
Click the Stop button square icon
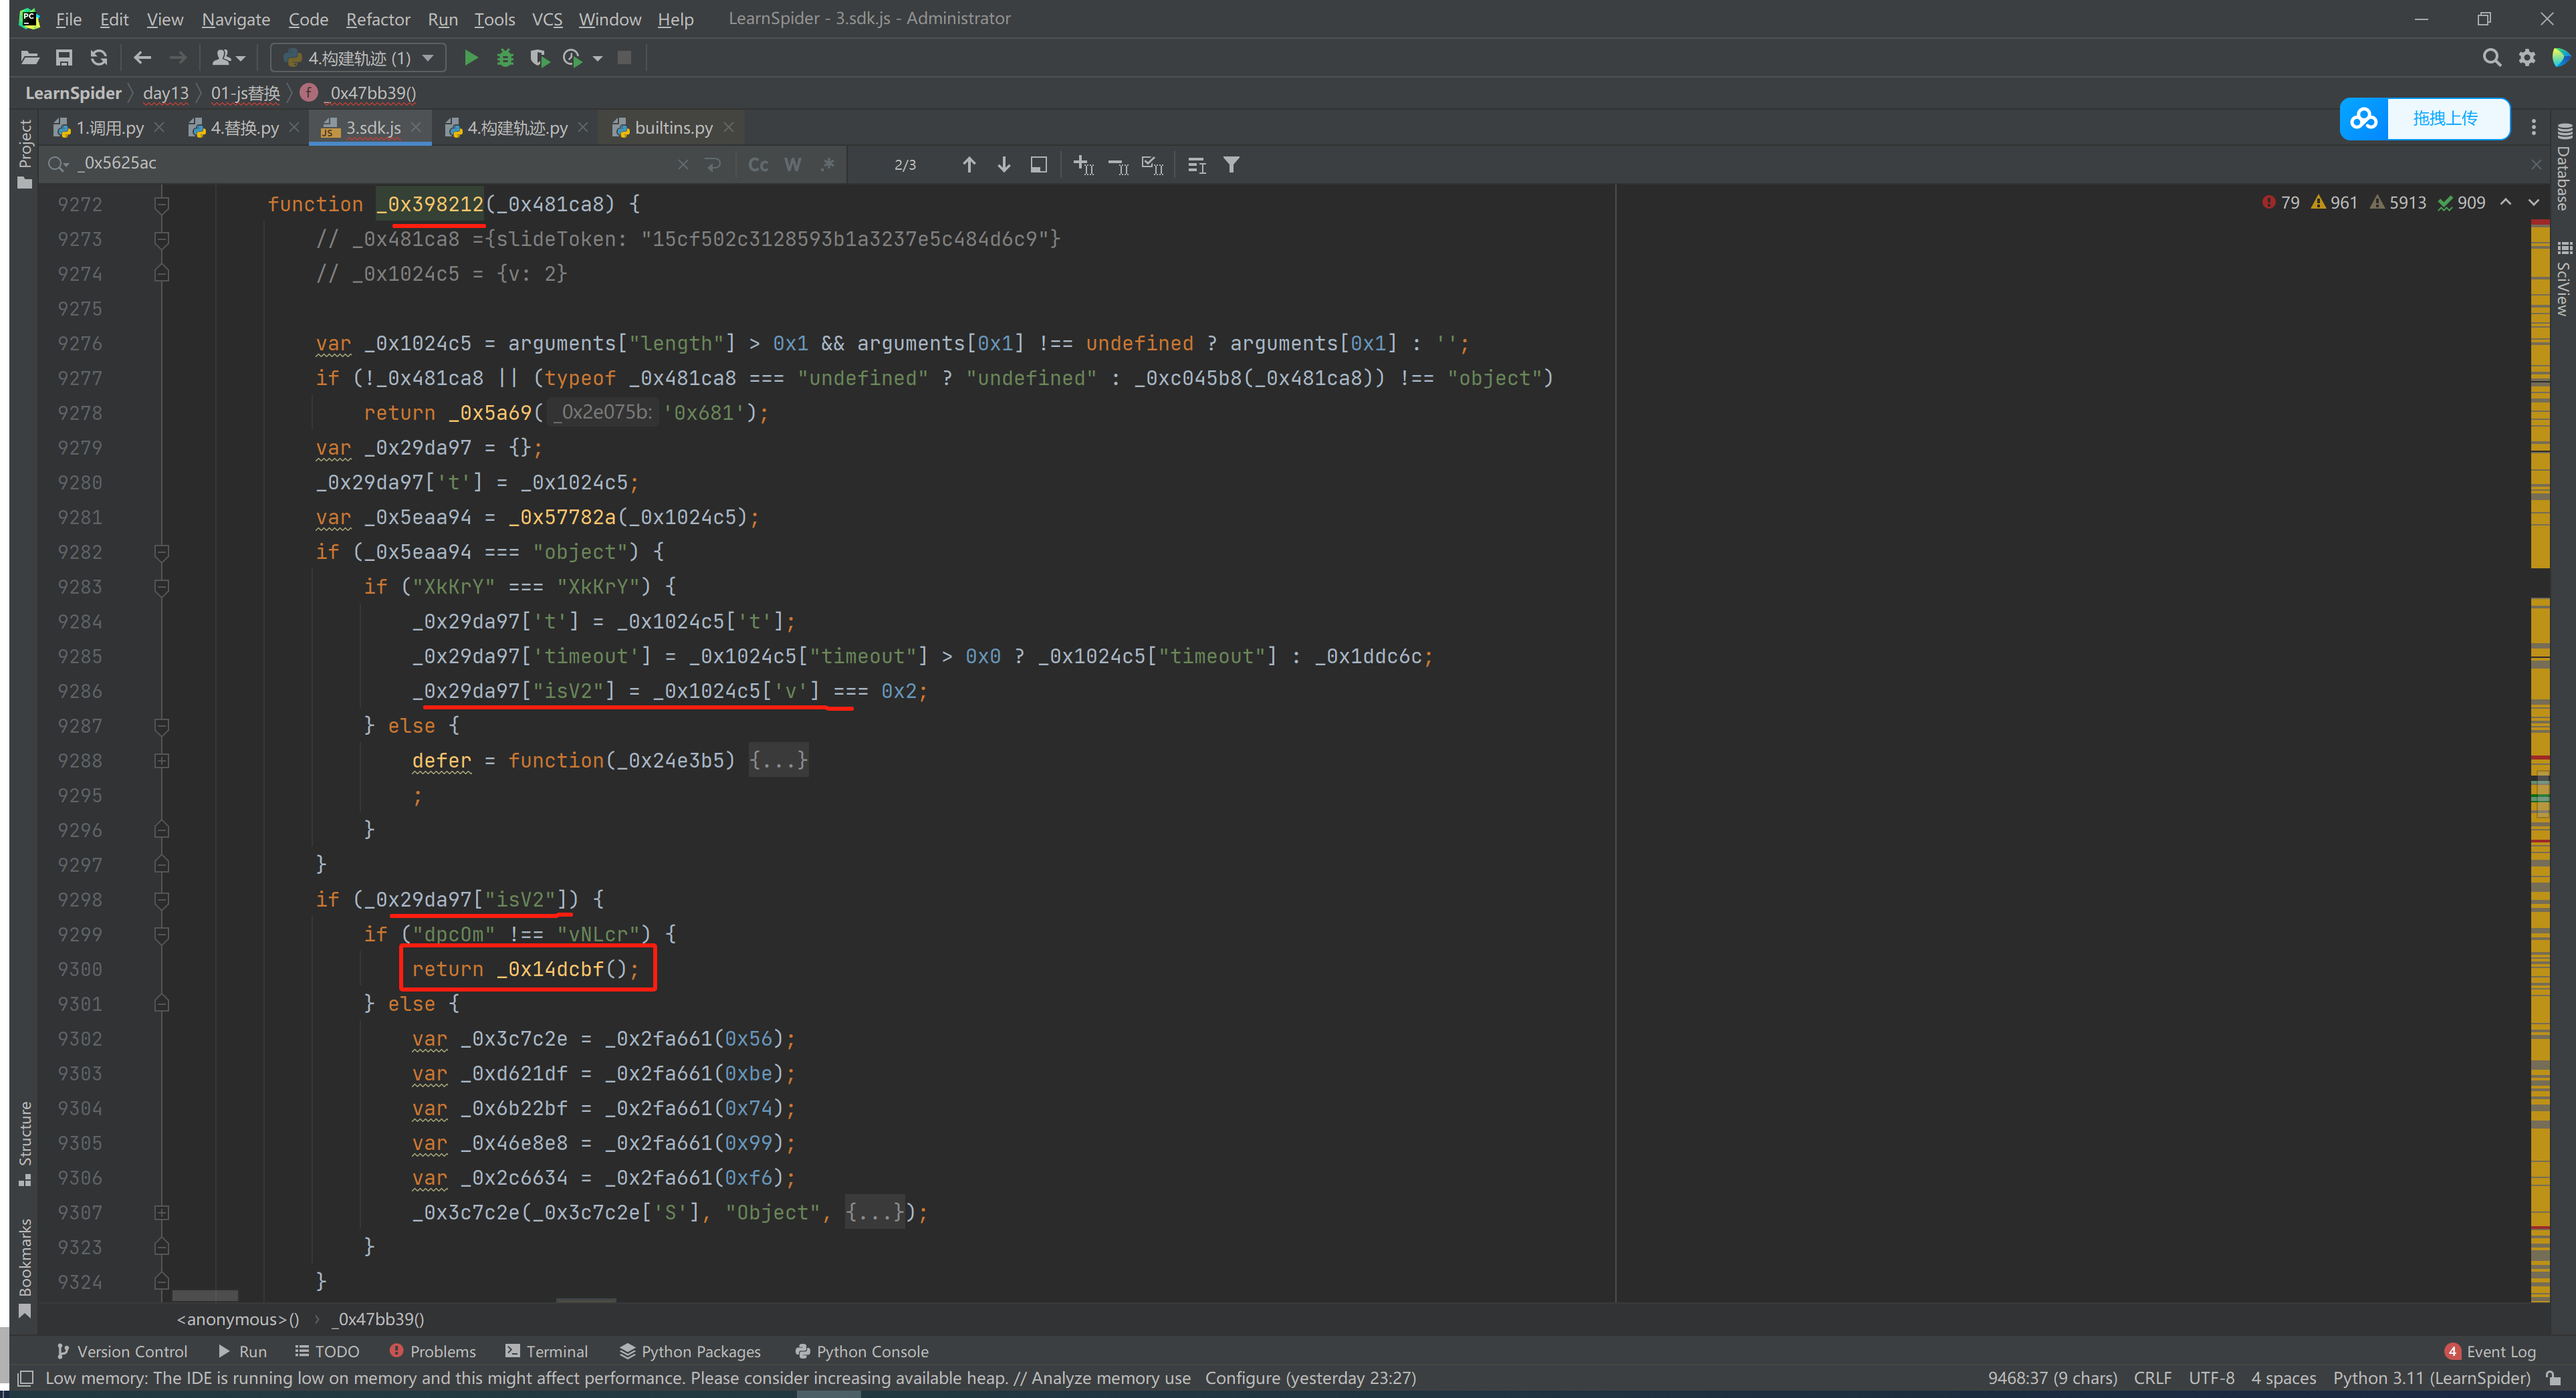pos(625,58)
